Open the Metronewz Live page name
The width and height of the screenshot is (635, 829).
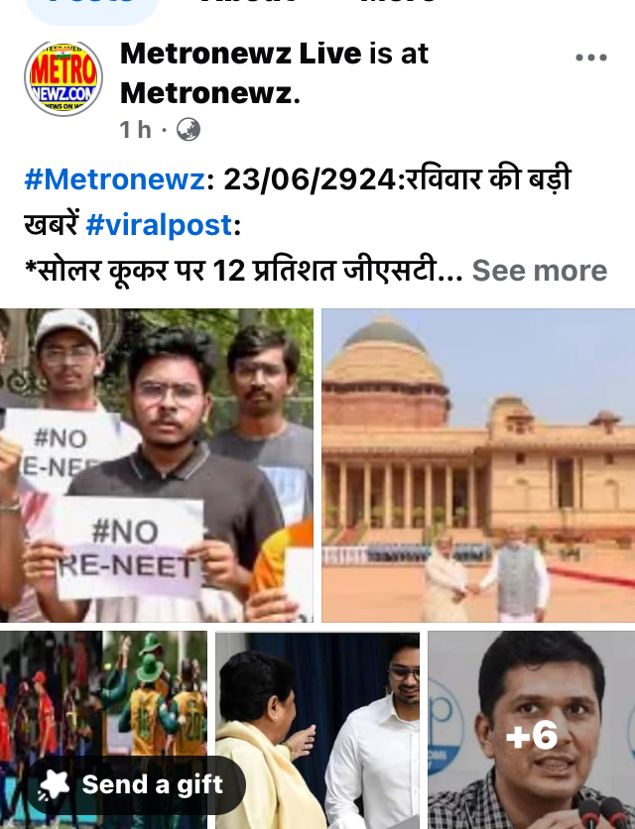241,54
